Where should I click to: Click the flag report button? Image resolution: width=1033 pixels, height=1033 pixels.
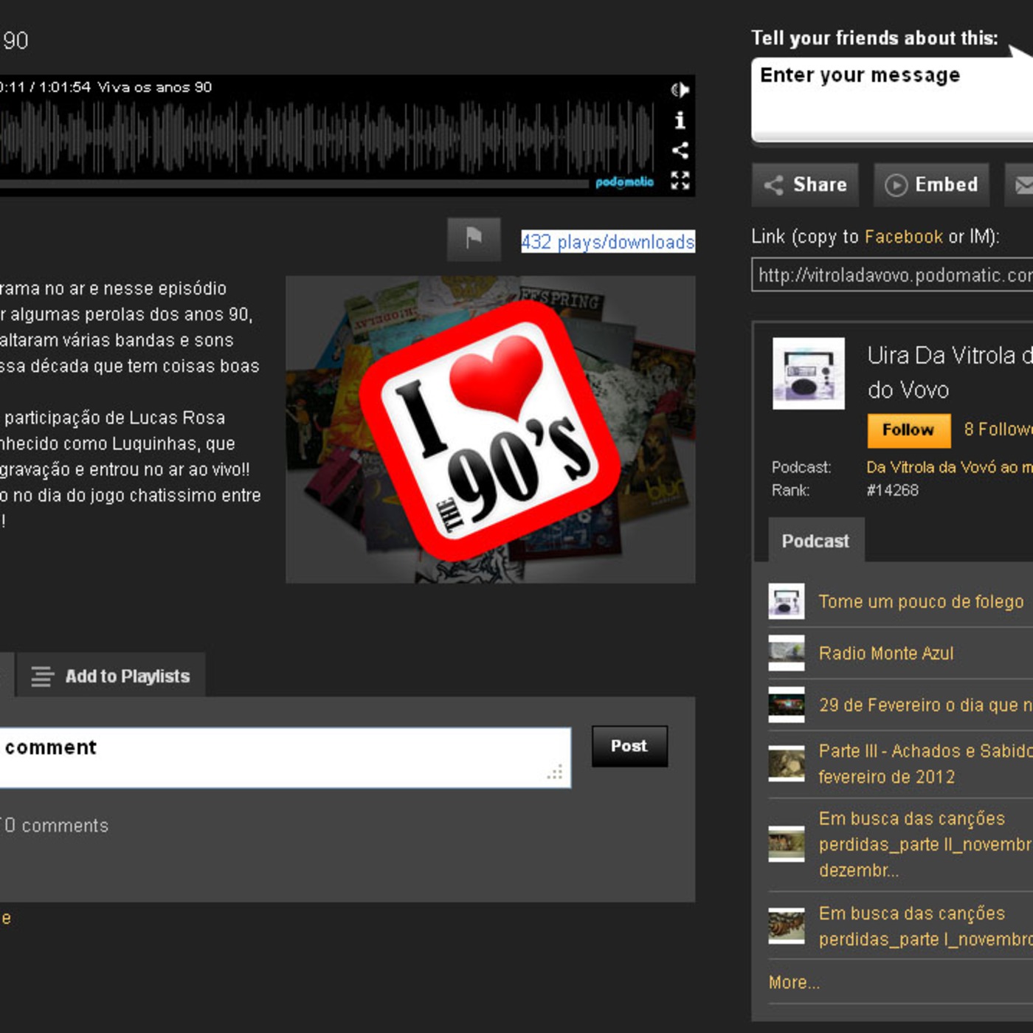(x=474, y=239)
